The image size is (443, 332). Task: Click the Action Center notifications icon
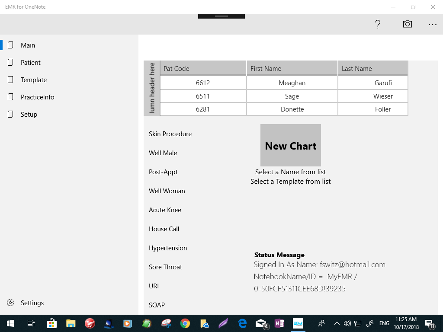tap(430, 323)
